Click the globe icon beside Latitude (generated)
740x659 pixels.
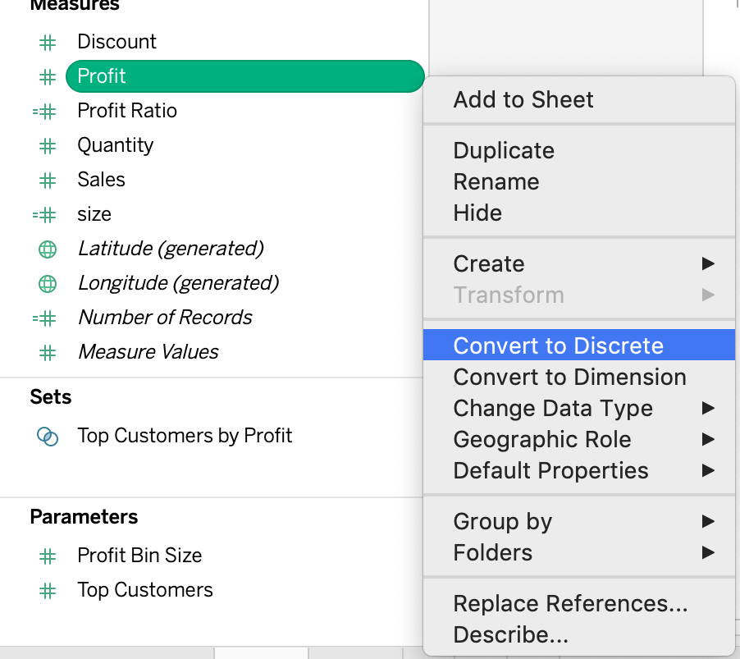(48, 249)
